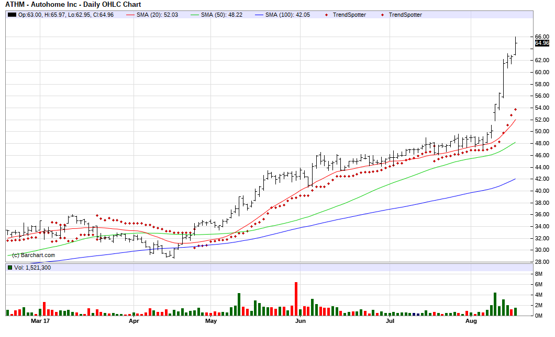Image resolution: width=555 pixels, height=337 pixels.
Task: Select the SMA (20): 52.03 legend label
Action: point(157,15)
